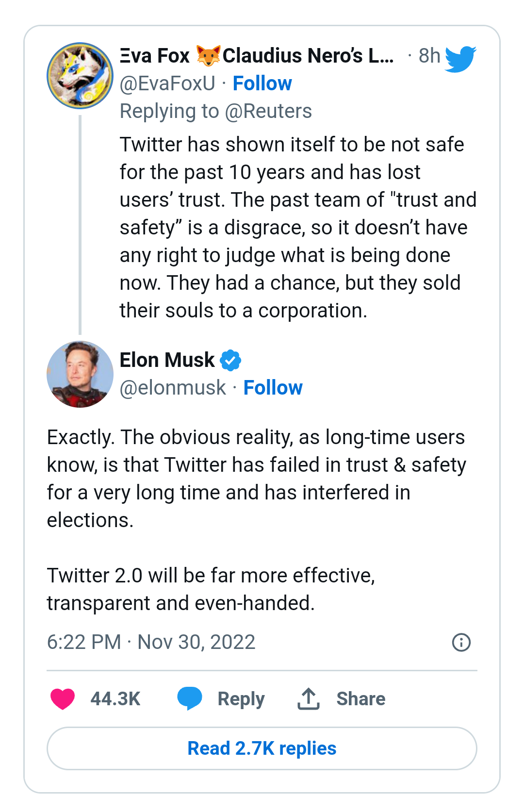Screen dimensions: 524x796
Task: Open Elon Musk's profile photo
Action: pos(80,374)
